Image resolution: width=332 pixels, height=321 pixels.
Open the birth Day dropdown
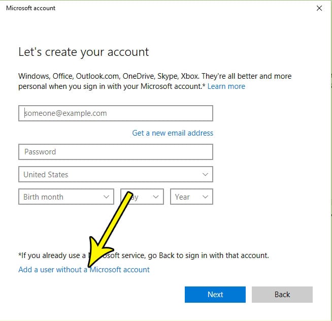click(142, 197)
